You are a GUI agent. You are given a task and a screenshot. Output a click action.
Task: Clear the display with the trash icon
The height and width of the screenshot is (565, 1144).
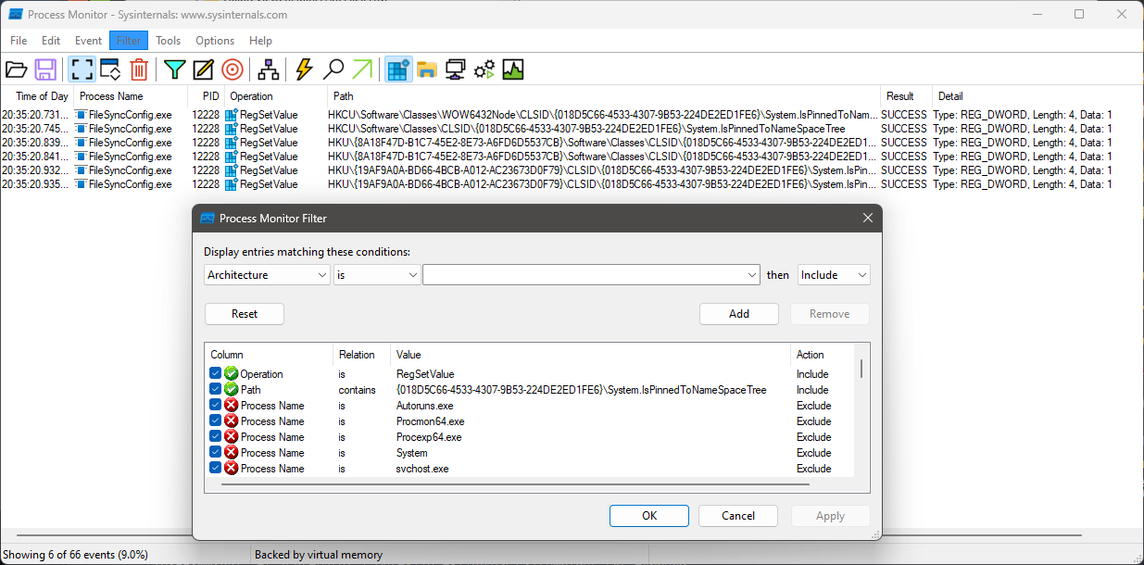[x=139, y=69]
